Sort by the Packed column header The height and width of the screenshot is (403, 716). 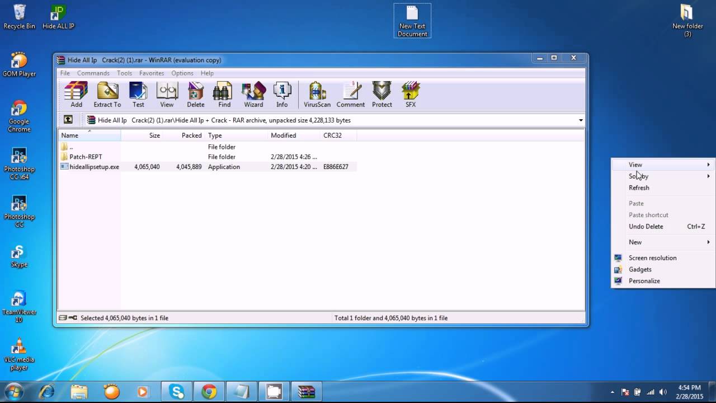coord(184,135)
